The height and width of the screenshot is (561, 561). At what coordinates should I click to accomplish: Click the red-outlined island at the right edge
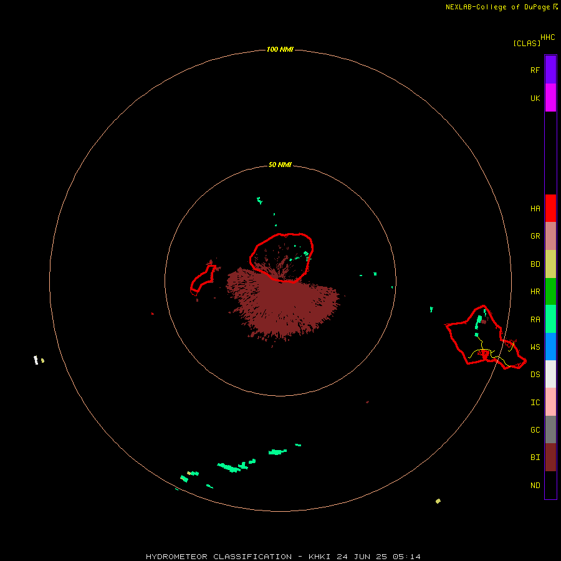pyautogui.click(x=485, y=338)
